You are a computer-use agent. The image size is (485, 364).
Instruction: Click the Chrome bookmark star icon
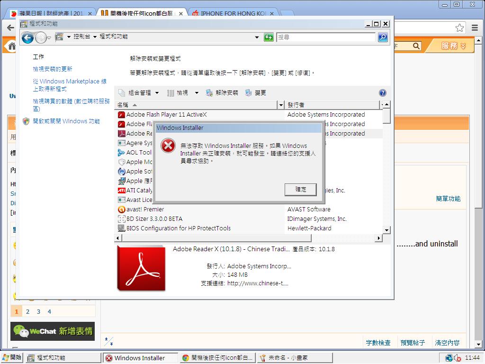tap(459, 28)
